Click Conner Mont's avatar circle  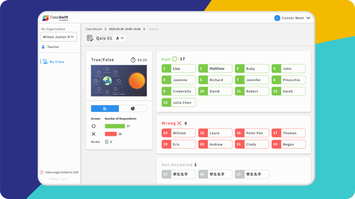(x=277, y=18)
